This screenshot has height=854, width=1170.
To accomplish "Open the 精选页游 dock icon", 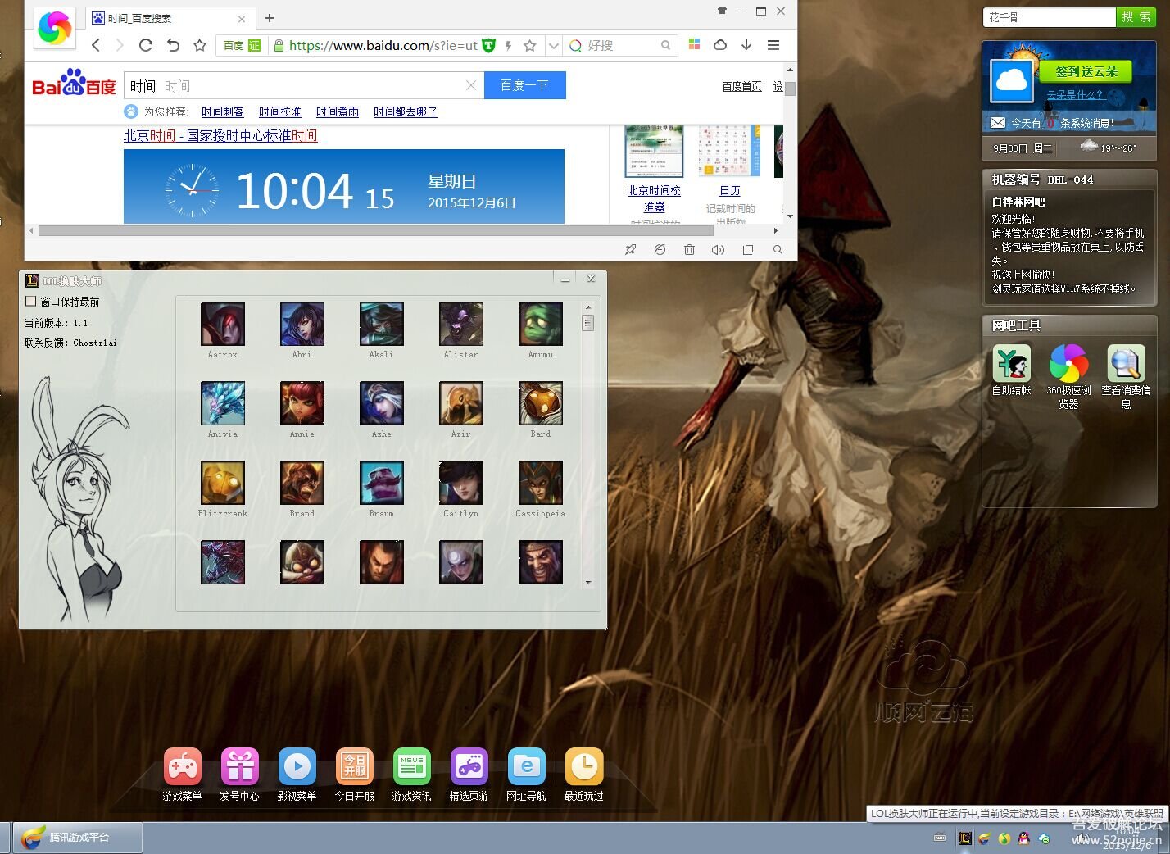I will click(469, 767).
